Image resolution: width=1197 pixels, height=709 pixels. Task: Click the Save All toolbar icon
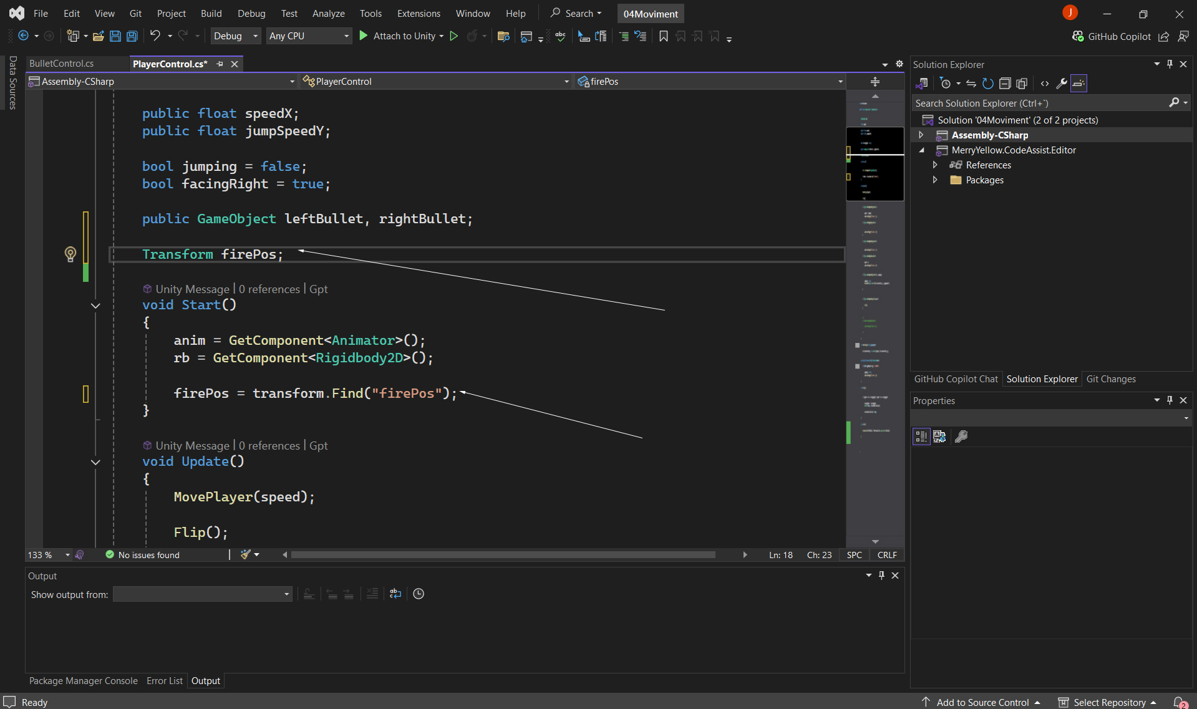[x=132, y=36]
